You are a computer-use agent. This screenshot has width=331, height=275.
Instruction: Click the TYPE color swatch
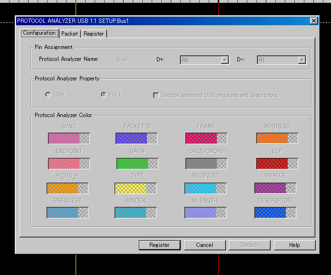coord(136,188)
